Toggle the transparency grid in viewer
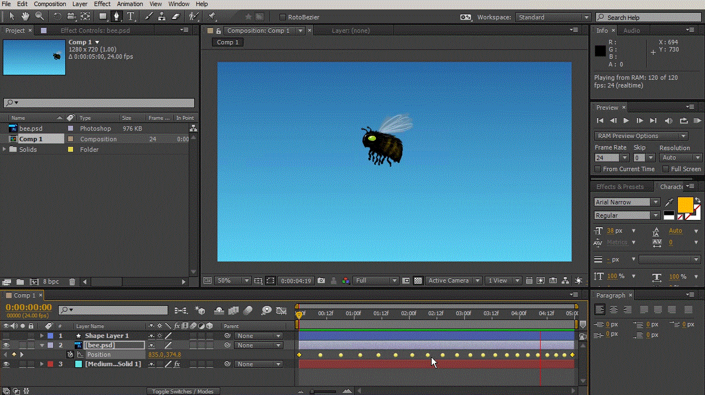This screenshot has width=705, height=395. click(418, 281)
